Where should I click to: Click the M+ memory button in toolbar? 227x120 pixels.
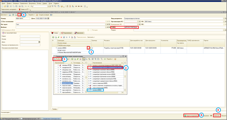79,6
